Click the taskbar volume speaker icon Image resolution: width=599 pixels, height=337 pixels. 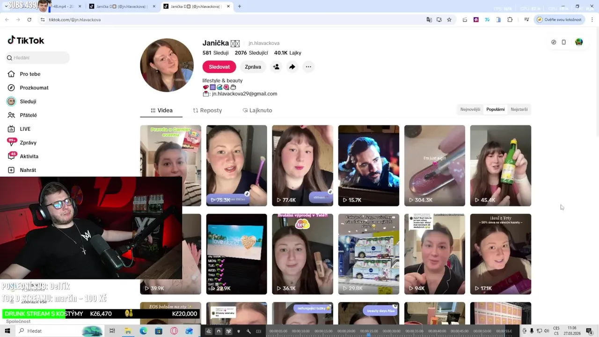click(546, 331)
